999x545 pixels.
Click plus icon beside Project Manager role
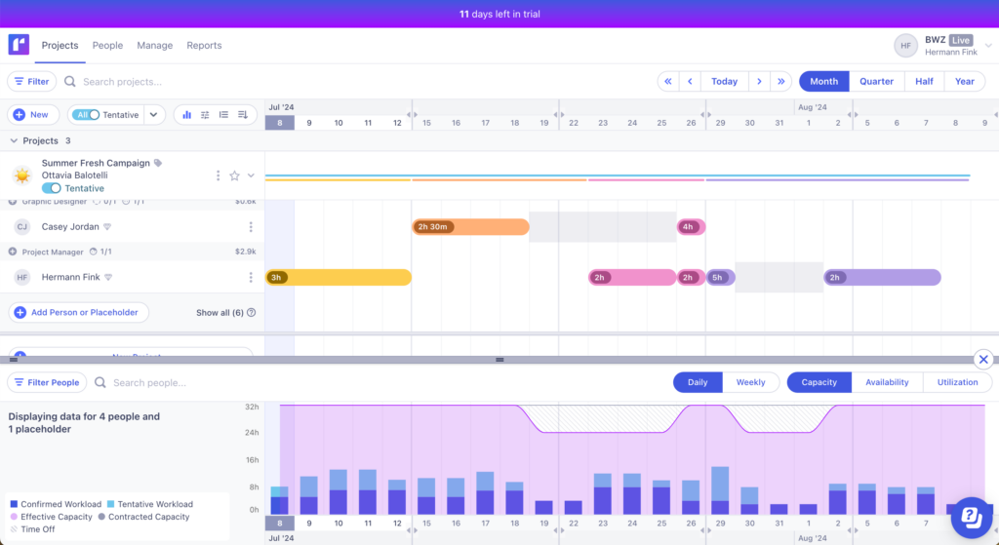[x=12, y=252]
